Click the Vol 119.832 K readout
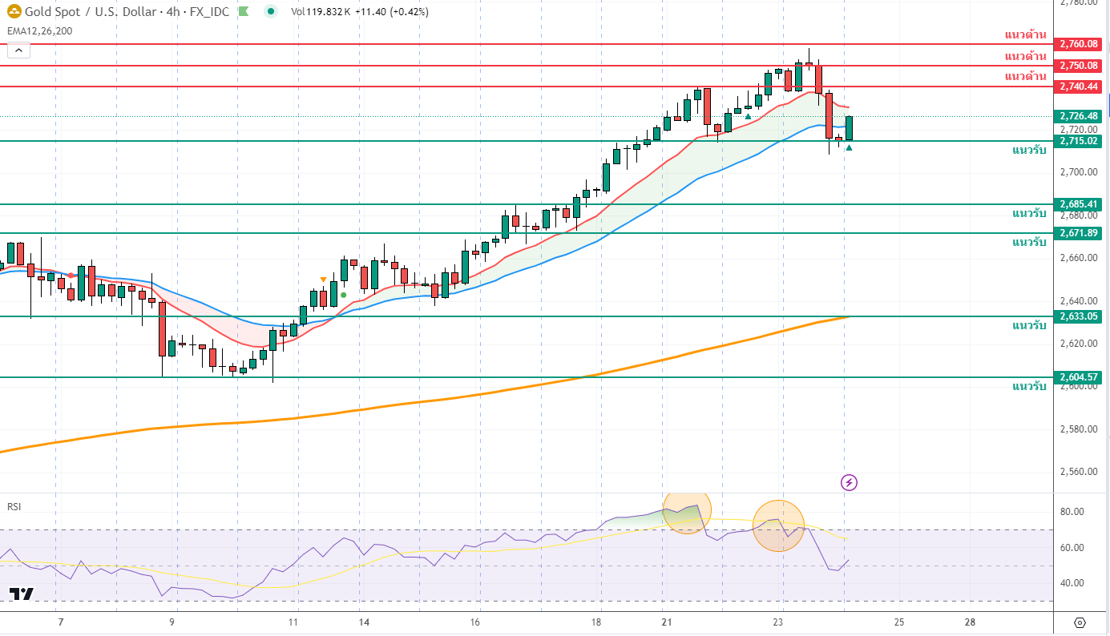The height and width of the screenshot is (636, 1110). click(x=321, y=12)
